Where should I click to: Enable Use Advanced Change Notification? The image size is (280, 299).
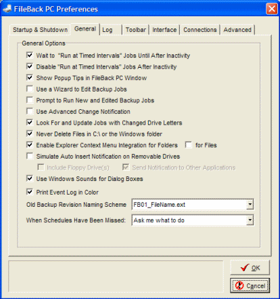[30, 111]
